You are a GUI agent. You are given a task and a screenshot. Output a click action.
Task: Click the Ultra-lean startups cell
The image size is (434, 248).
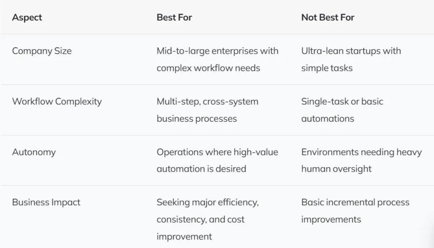pyautogui.click(x=351, y=51)
